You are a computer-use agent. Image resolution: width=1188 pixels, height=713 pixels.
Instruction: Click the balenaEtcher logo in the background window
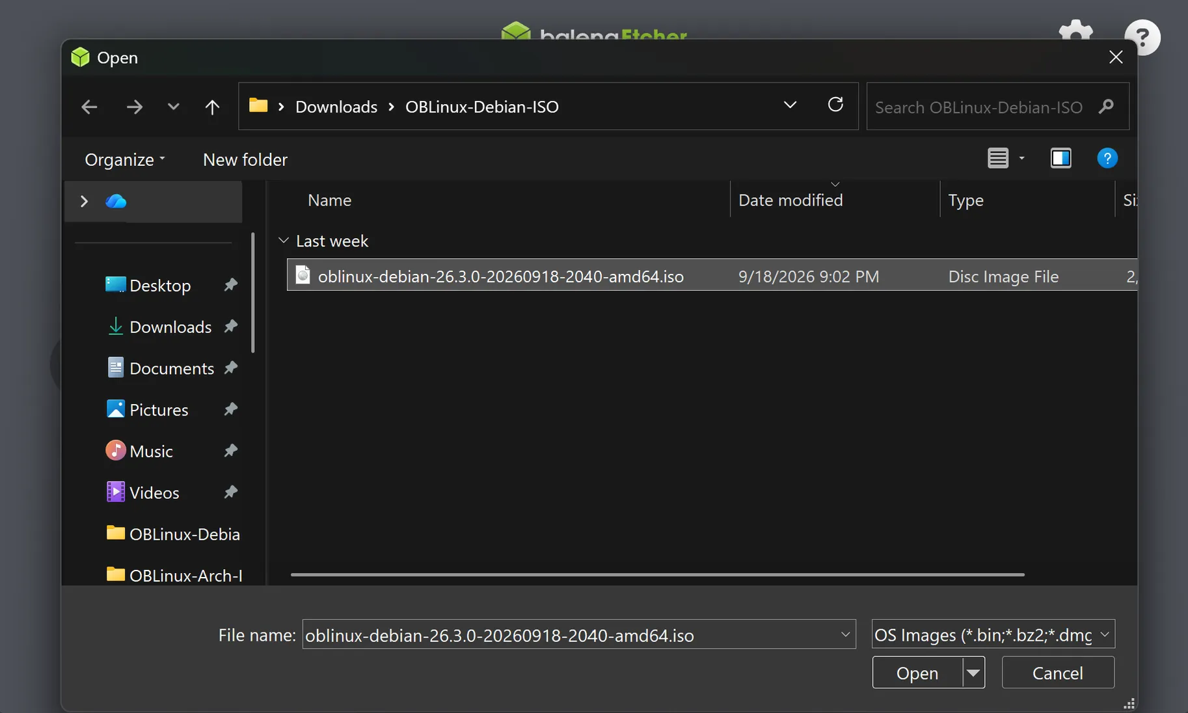(594, 31)
